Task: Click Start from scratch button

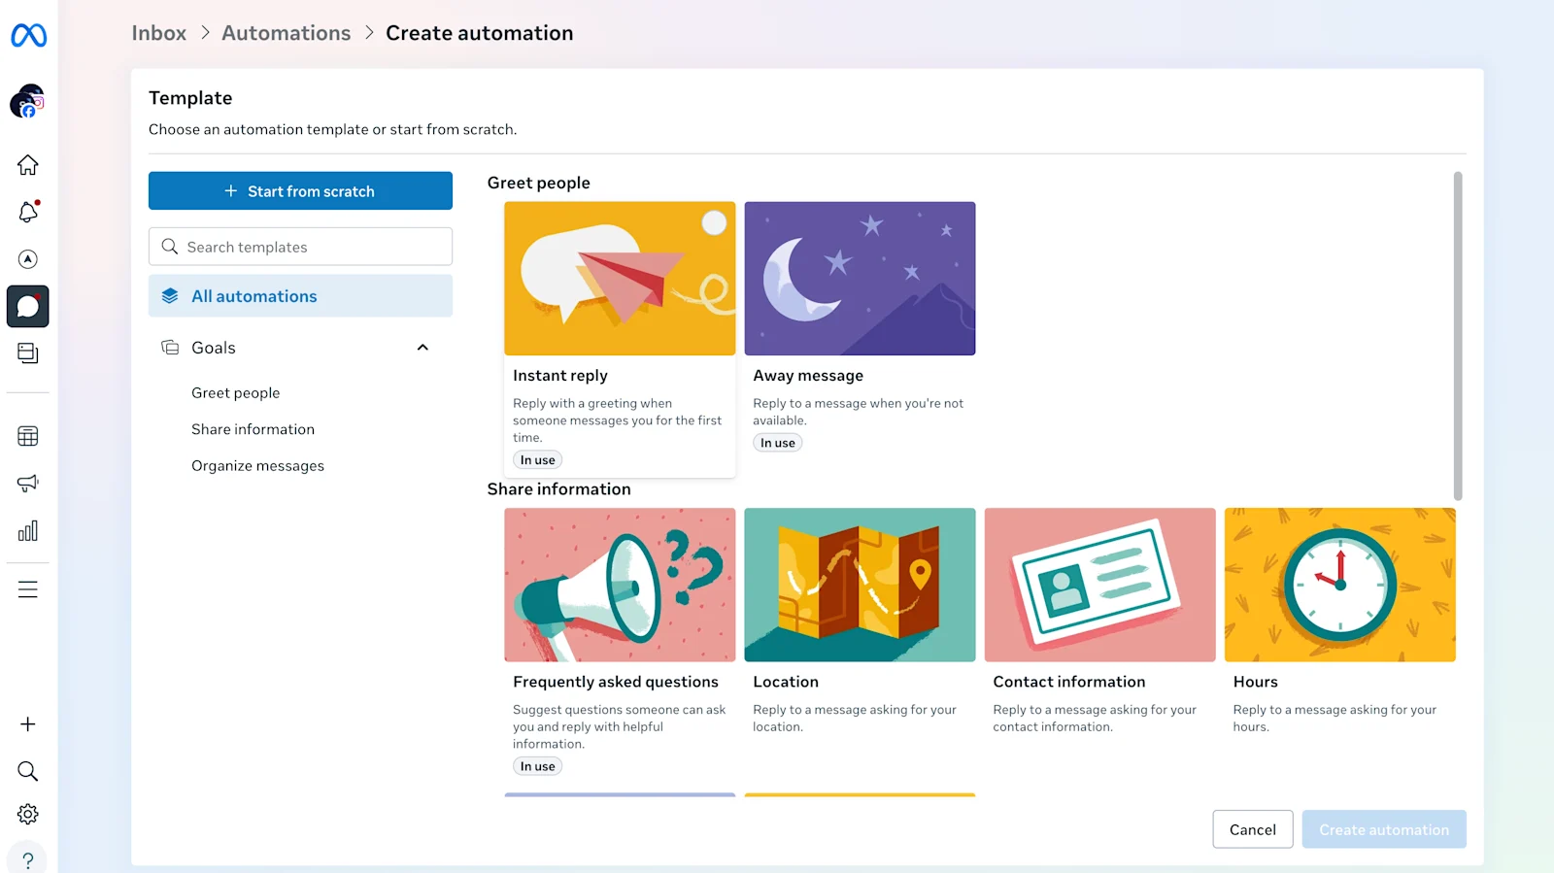Action: pyautogui.click(x=300, y=191)
